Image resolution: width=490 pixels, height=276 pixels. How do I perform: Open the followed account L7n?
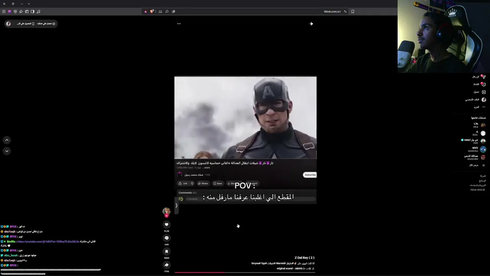click(479, 125)
